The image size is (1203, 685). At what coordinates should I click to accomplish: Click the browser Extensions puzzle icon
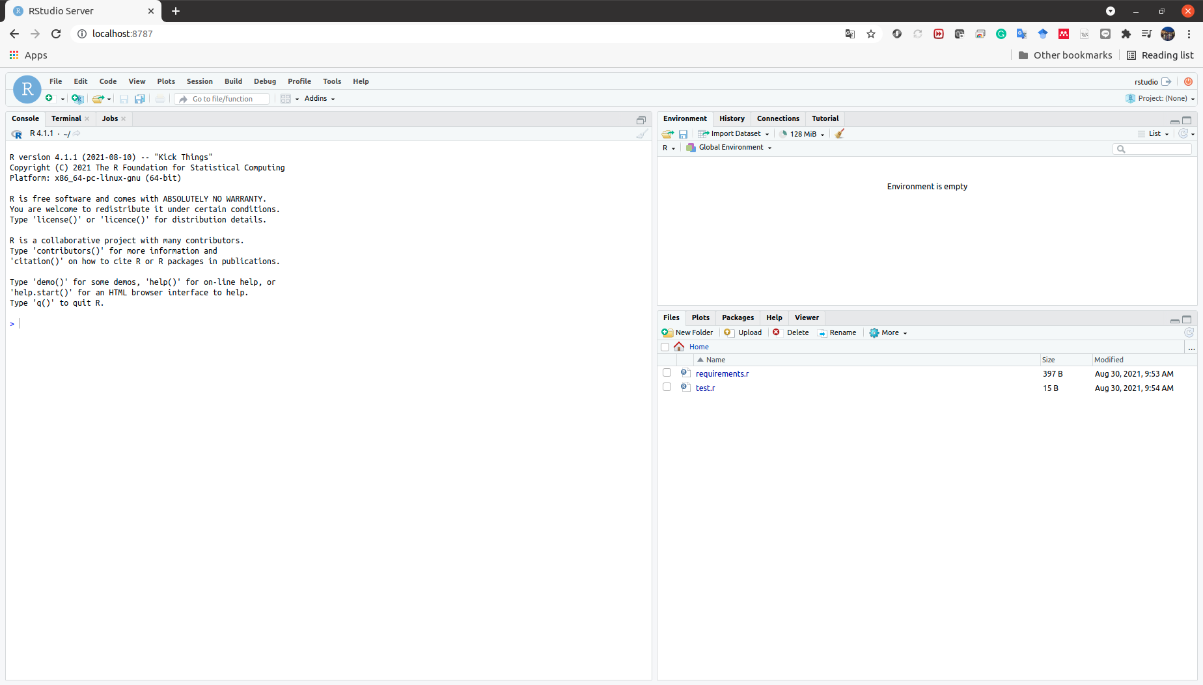pos(1126,34)
